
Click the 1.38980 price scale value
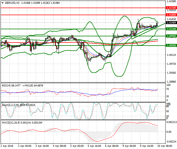tap(171, 82)
